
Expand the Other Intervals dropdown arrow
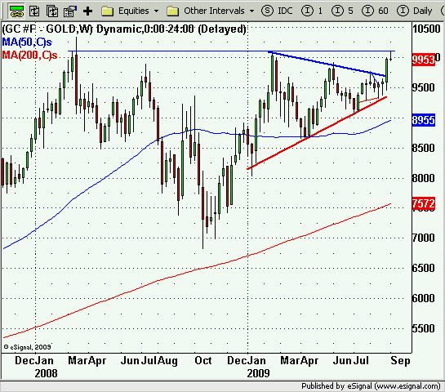[x=251, y=11]
